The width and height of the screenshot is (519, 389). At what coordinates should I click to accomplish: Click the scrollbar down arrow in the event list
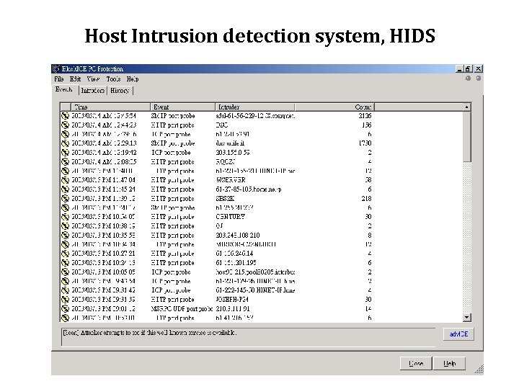click(466, 318)
